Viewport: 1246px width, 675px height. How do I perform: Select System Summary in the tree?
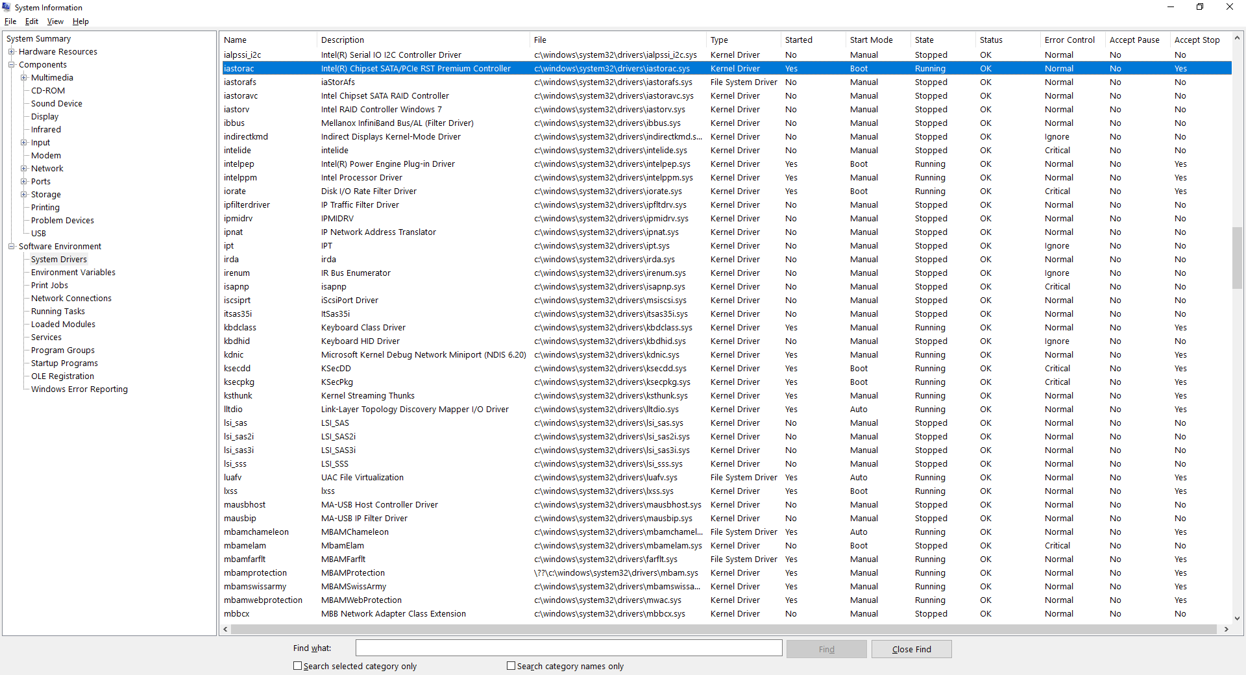pos(38,39)
